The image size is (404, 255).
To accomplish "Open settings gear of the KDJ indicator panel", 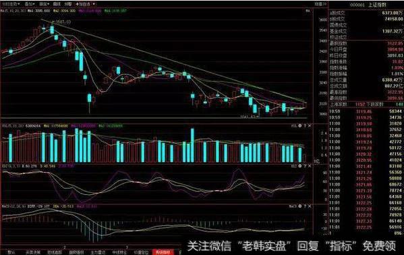I will pyautogui.click(x=300, y=166).
